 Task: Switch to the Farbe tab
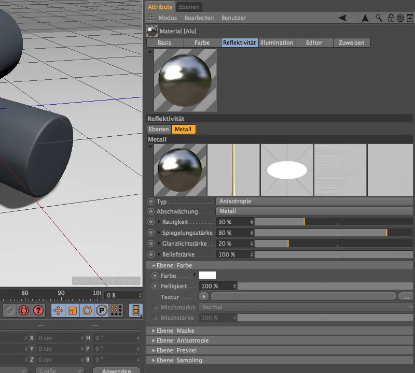202,42
